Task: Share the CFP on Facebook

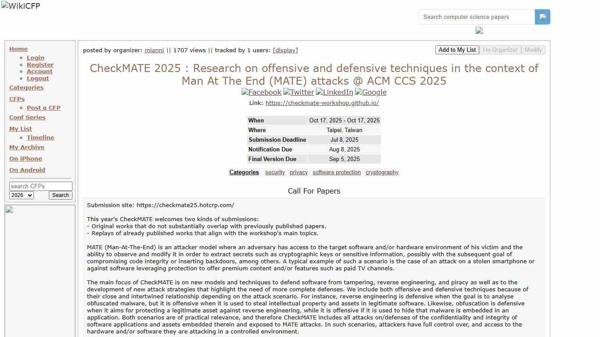Action: 261,92
